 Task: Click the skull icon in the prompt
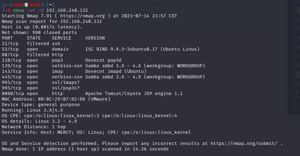[26, 5]
